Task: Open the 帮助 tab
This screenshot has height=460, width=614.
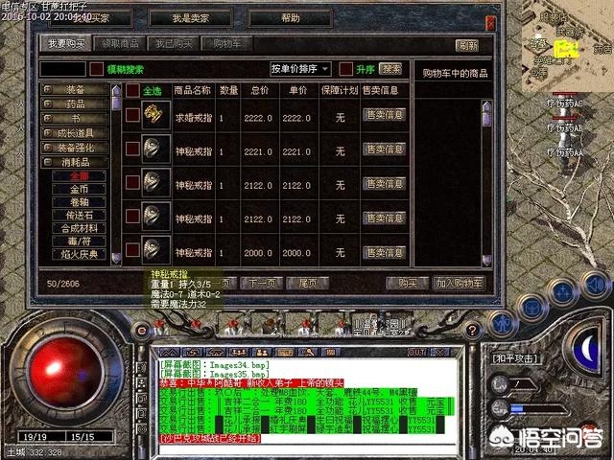Action: point(290,18)
